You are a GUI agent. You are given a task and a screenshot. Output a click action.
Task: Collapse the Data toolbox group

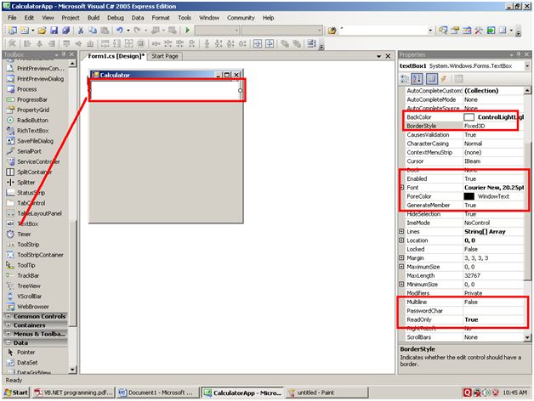coord(9,342)
